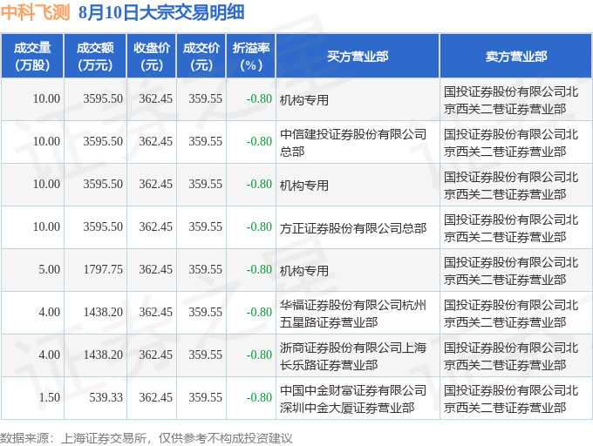Click the 1797.75 transaction amount cell
The image size is (593, 446).
(x=95, y=270)
